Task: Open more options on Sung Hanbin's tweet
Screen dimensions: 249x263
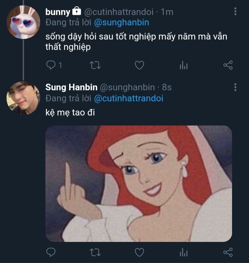Action: 235,87
